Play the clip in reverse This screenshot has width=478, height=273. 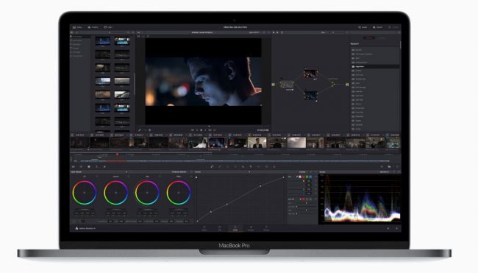[197, 130]
